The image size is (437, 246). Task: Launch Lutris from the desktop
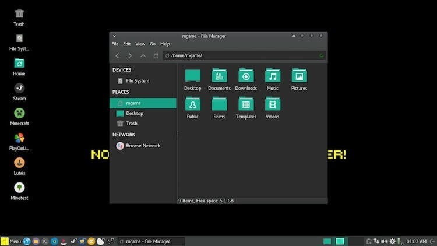coord(19,167)
